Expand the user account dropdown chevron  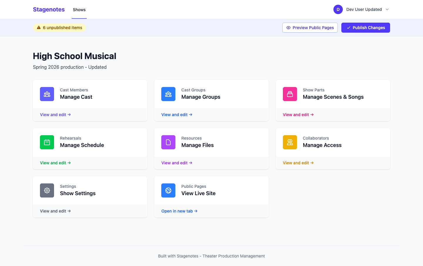point(387,9)
